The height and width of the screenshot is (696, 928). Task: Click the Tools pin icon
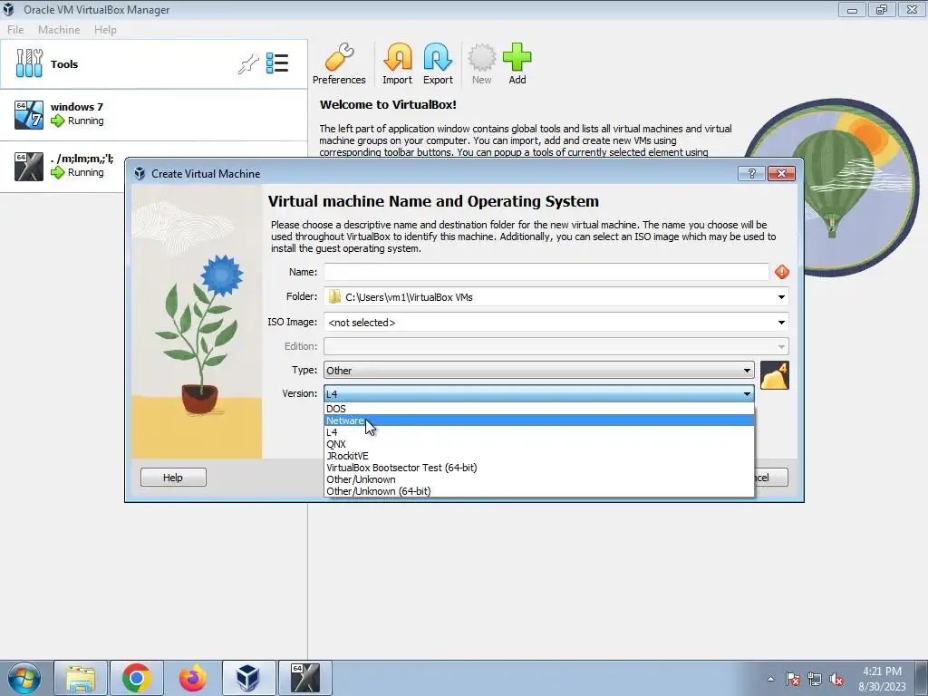(248, 64)
